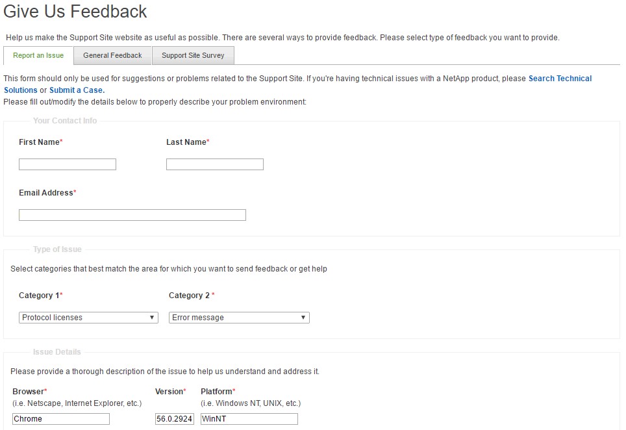Viewport: 626px width, 430px height.
Task: Click into the Last Name text box
Action: pyautogui.click(x=215, y=164)
